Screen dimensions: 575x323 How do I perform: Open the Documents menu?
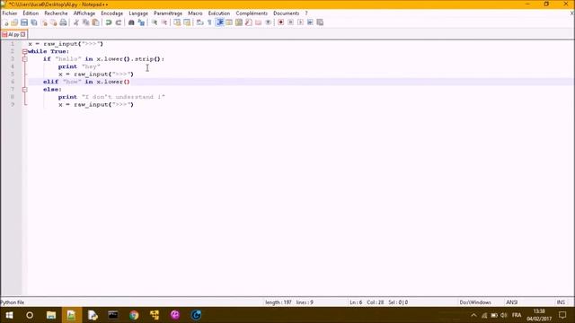point(286,13)
